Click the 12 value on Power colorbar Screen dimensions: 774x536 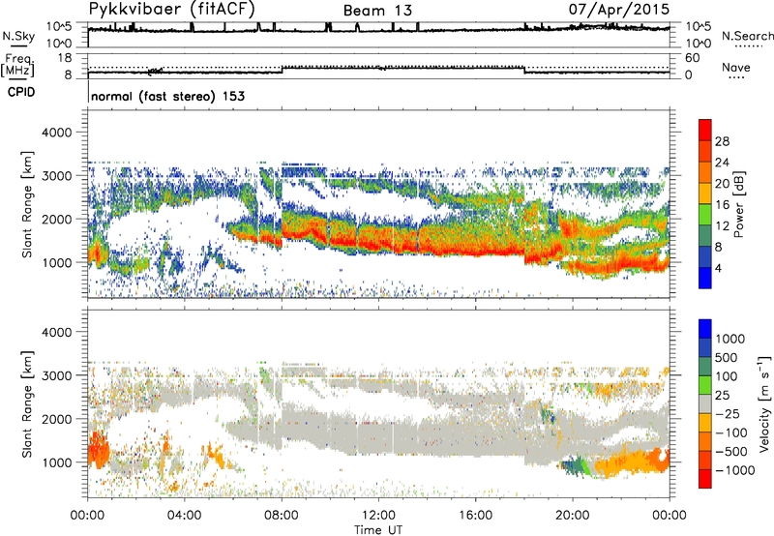[722, 226]
